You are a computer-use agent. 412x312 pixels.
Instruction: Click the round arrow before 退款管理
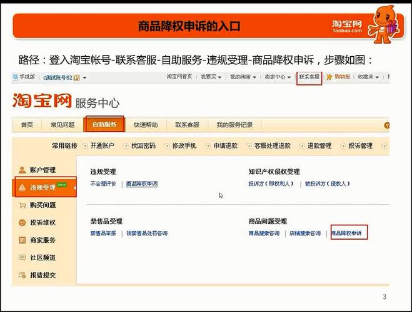(x=302, y=146)
